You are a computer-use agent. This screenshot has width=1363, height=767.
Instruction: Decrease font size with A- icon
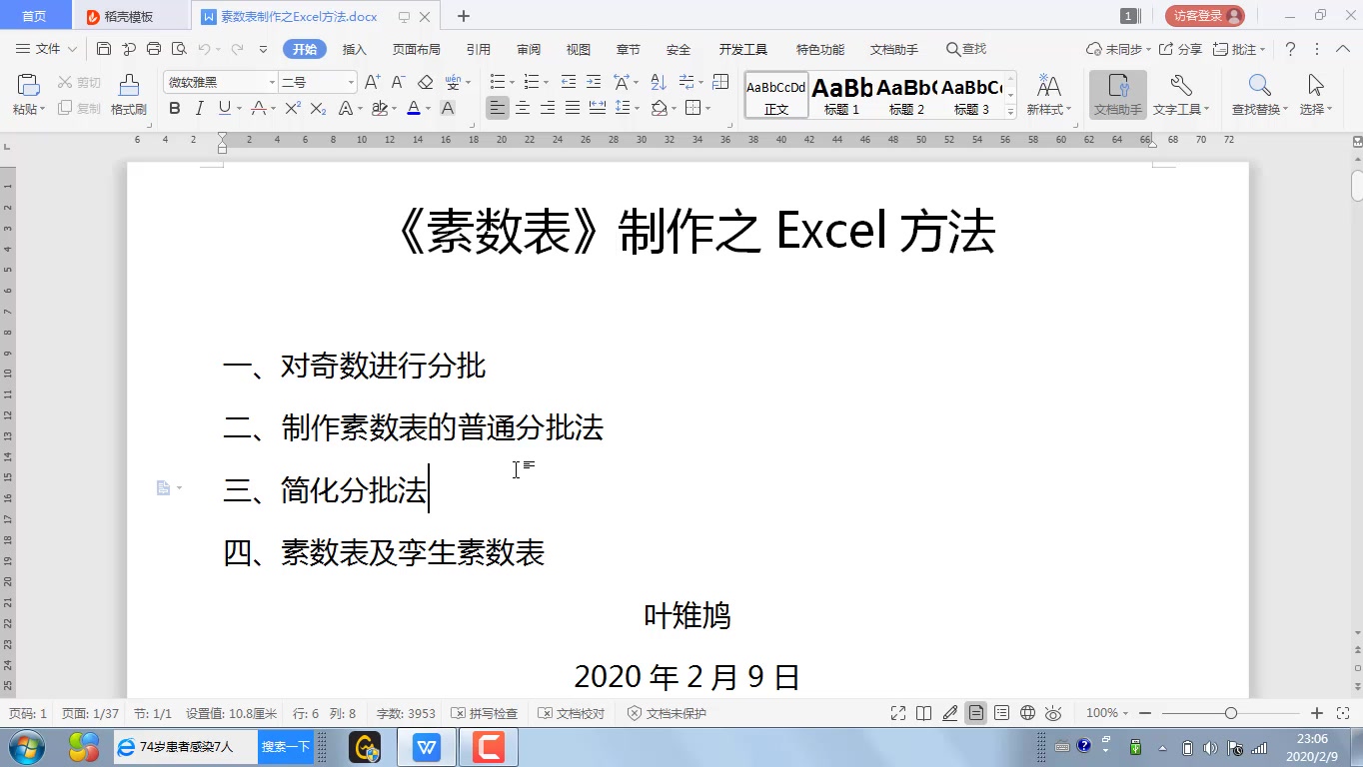(x=398, y=82)
